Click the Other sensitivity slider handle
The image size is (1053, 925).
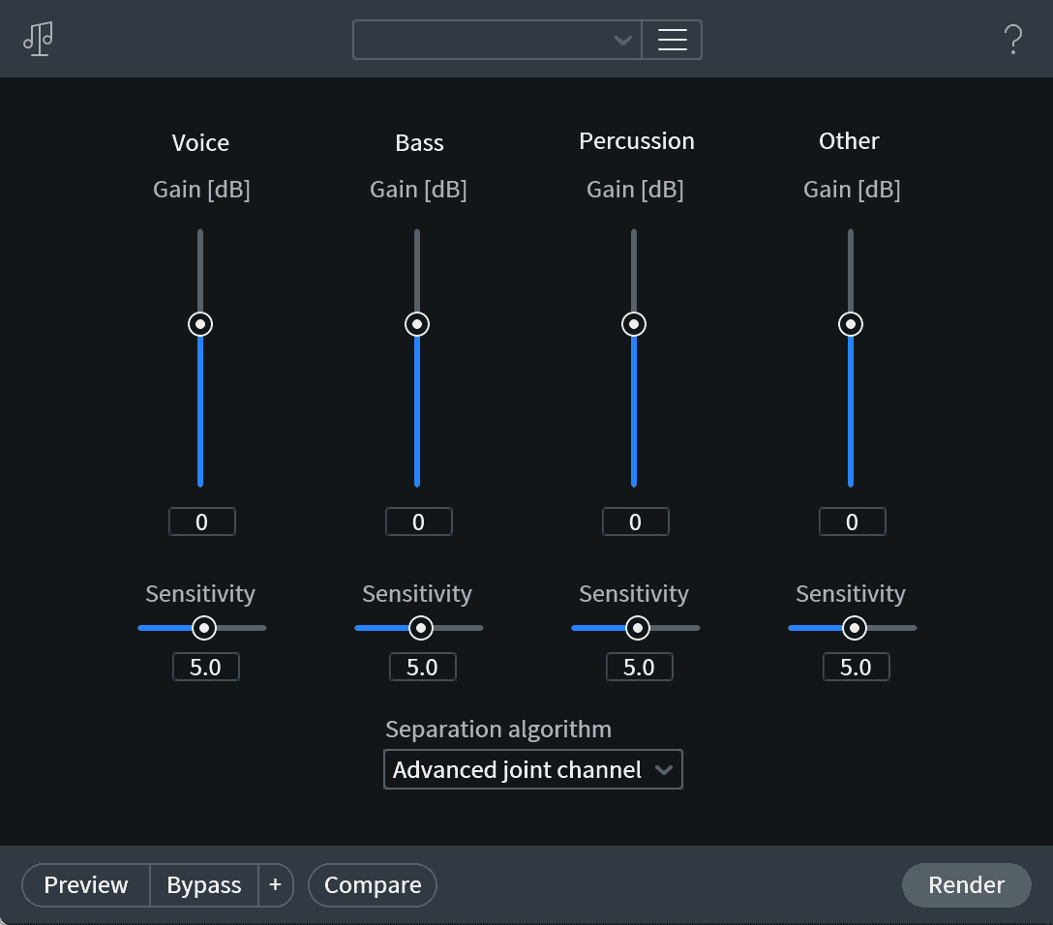855,628
